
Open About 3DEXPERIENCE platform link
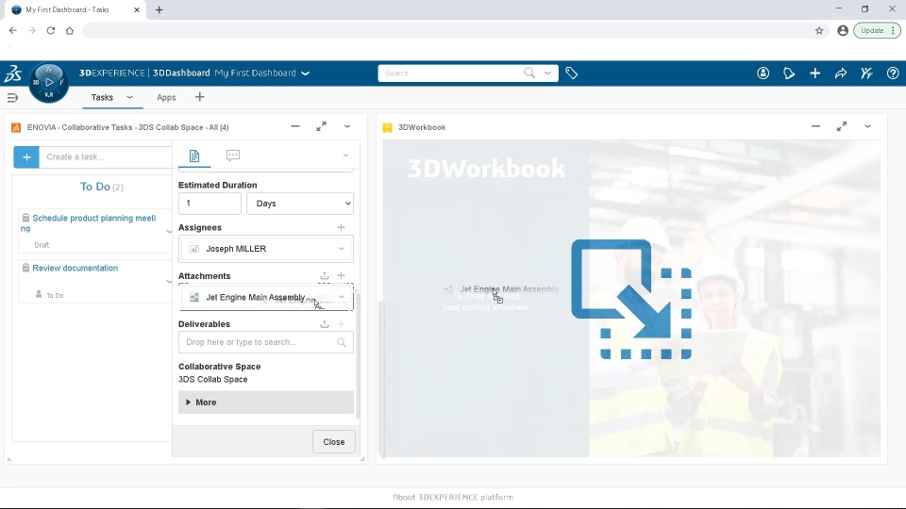coord(453,497)
